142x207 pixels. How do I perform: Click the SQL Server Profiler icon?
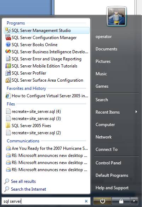(x=8, y=73)
